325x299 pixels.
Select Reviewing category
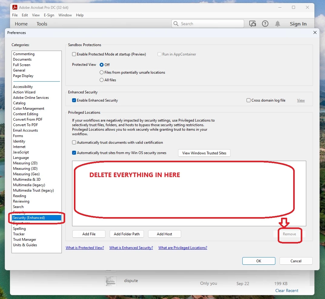coord(36,201)
